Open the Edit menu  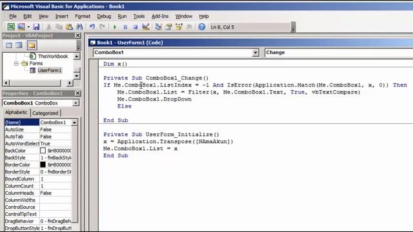click(x=27, y=16)
